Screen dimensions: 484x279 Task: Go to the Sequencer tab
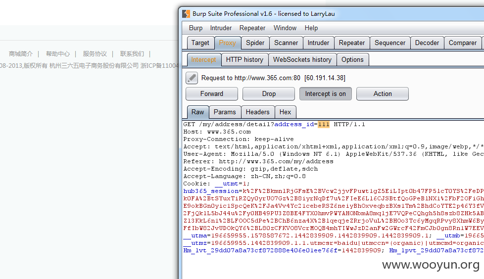390,43
